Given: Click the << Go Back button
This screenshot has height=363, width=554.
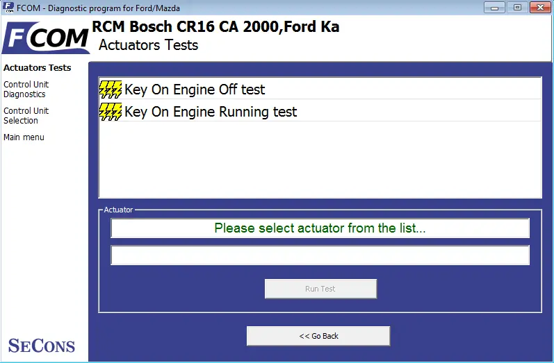Looking at the screenshot, I should [x=318, y=336].
